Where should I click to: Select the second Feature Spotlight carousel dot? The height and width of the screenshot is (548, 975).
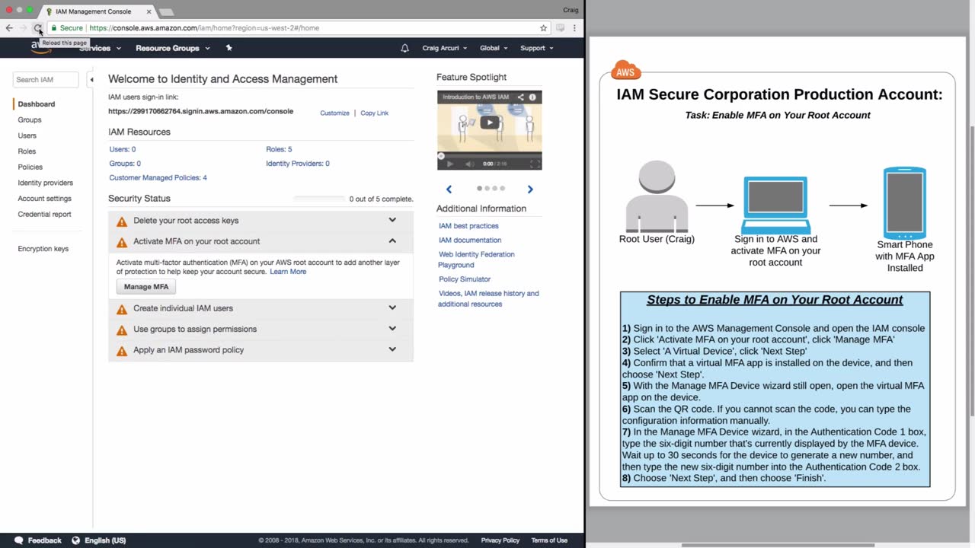click(x=487, y=188)
